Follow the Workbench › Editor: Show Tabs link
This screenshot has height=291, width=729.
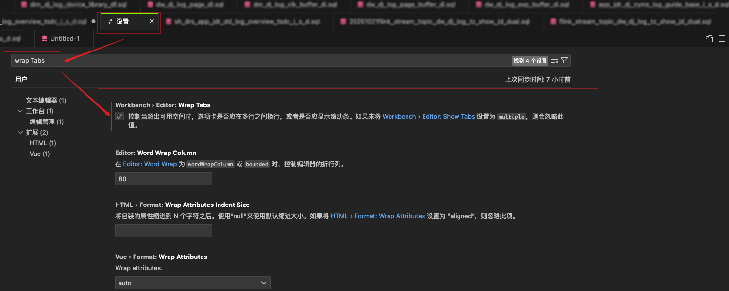coord(428,117)
